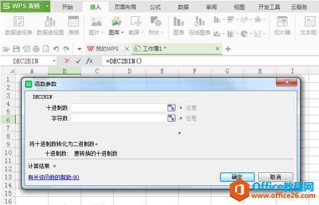Open the WPS 表格 application menu
This screenshot has height=205, width=319.
(25, 7)
